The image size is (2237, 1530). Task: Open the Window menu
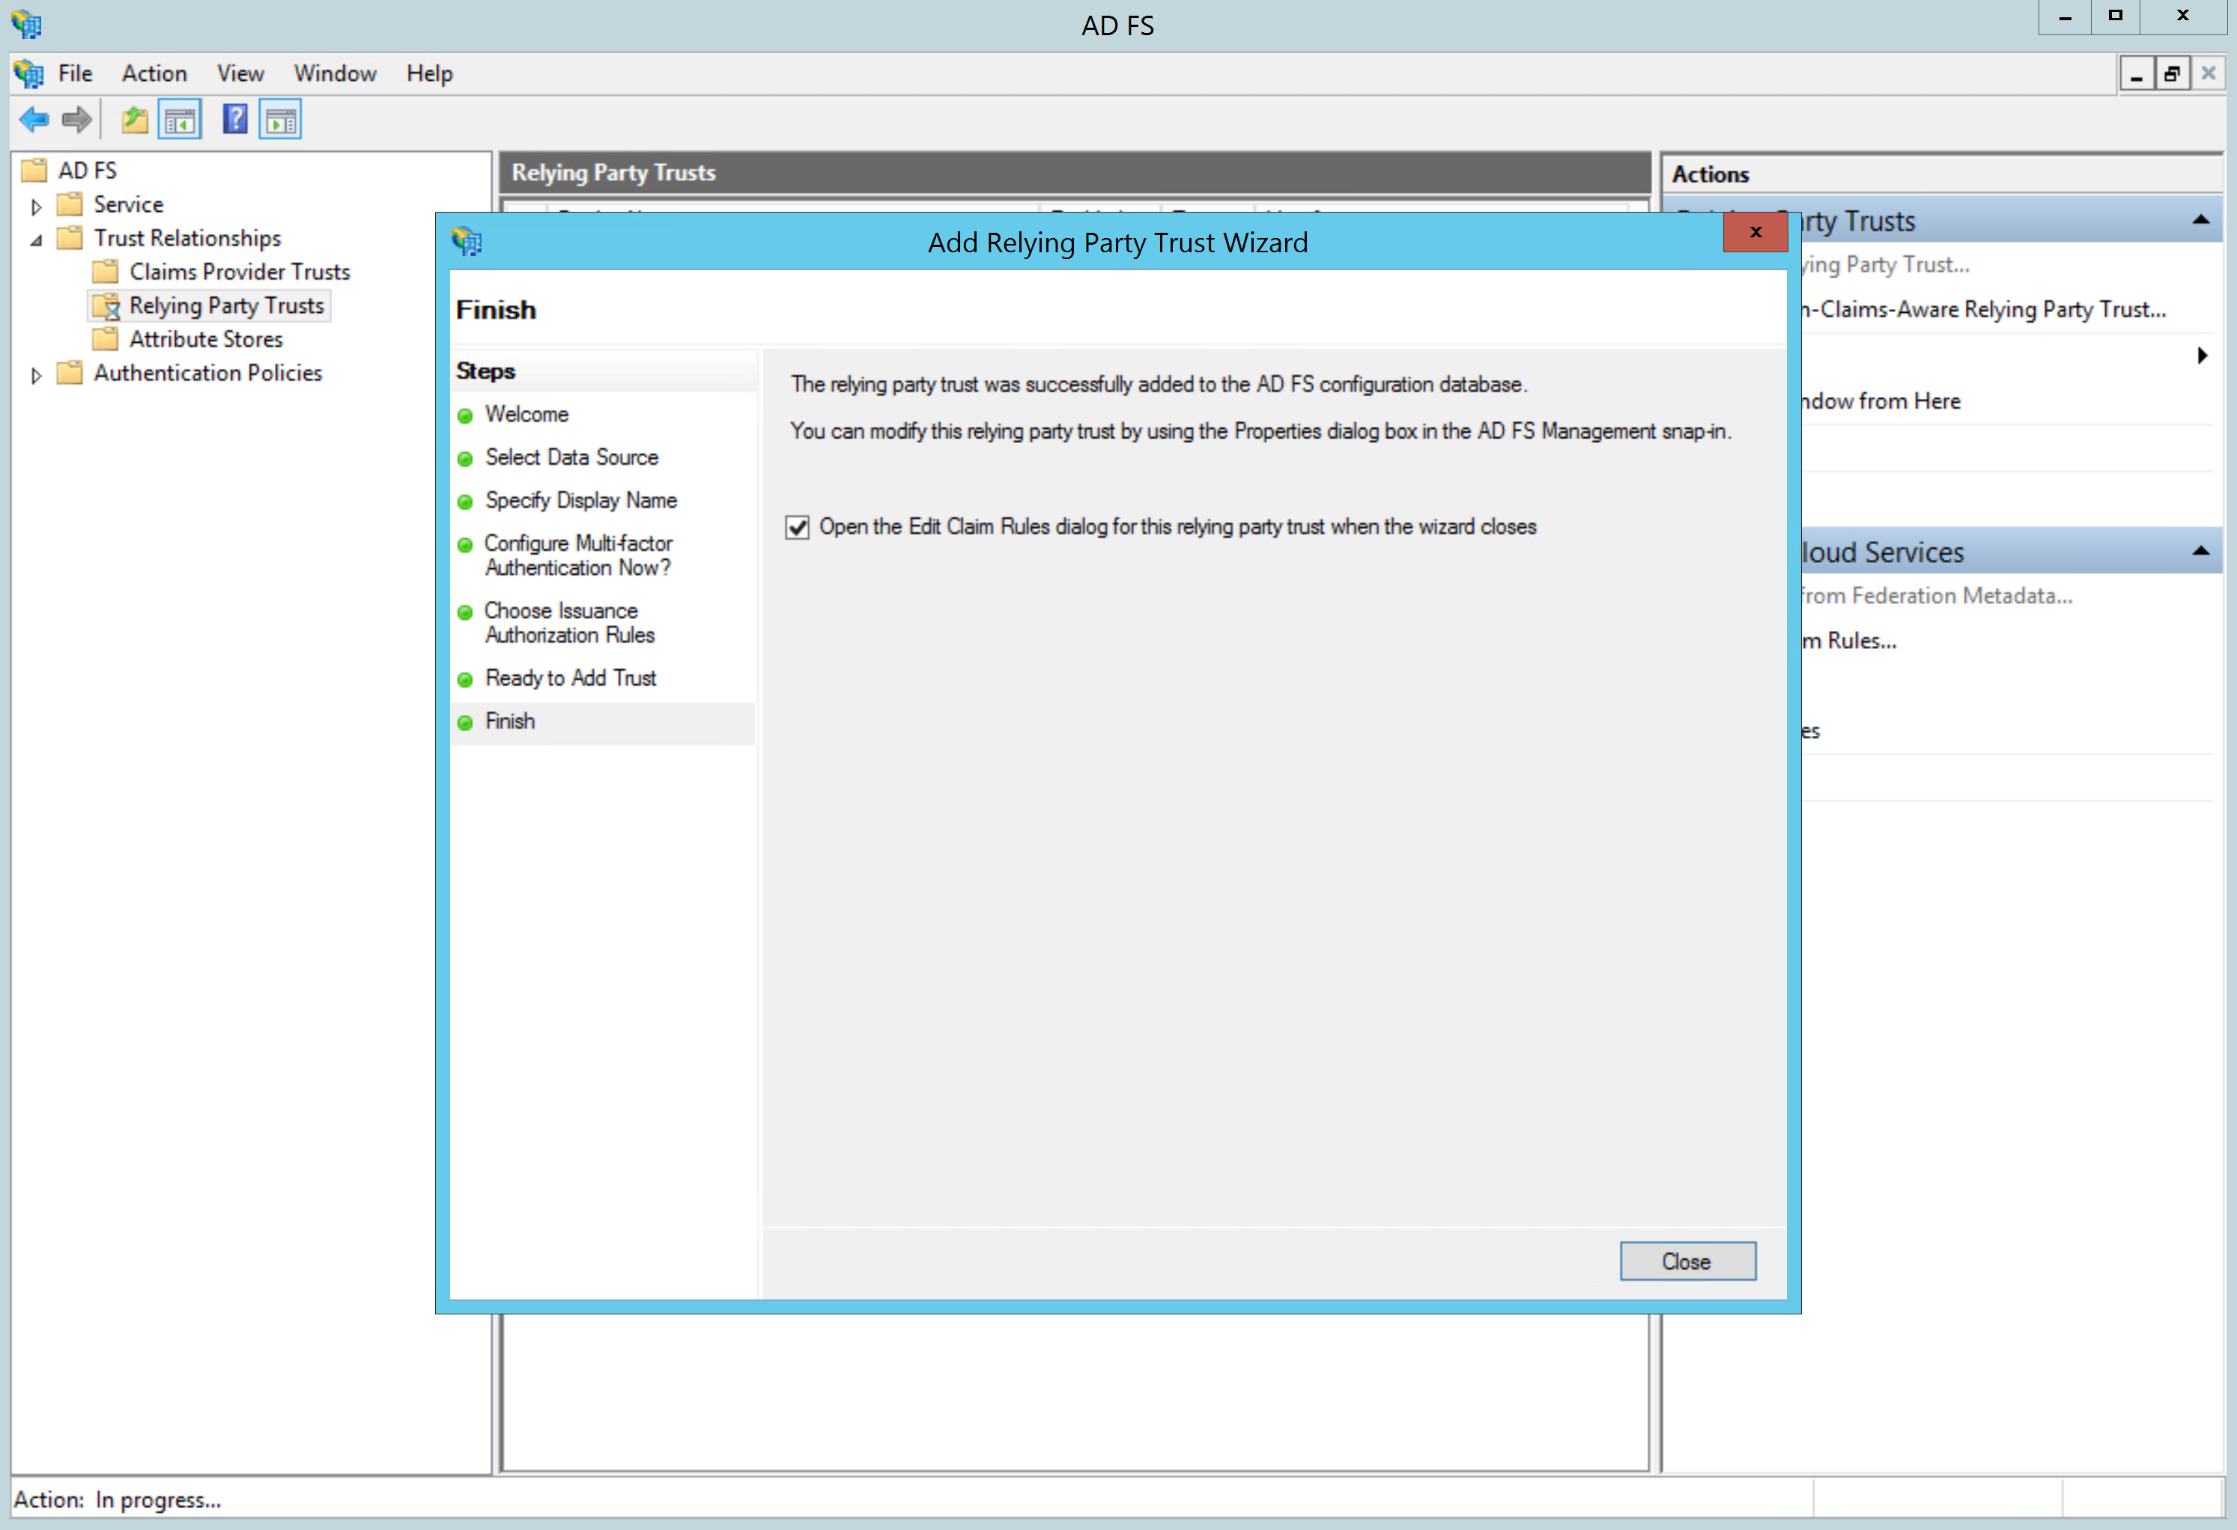pos(335,73)
